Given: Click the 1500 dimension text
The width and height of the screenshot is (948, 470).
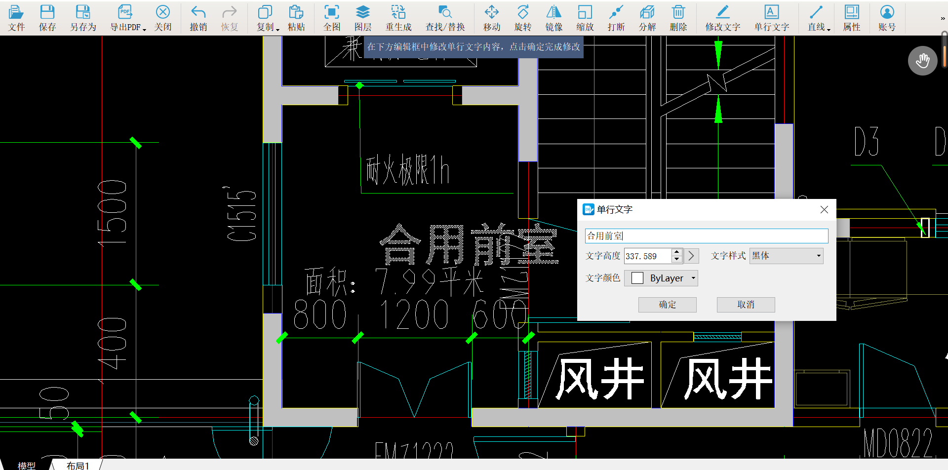Looking at the screenshot, I should point(113,213).
